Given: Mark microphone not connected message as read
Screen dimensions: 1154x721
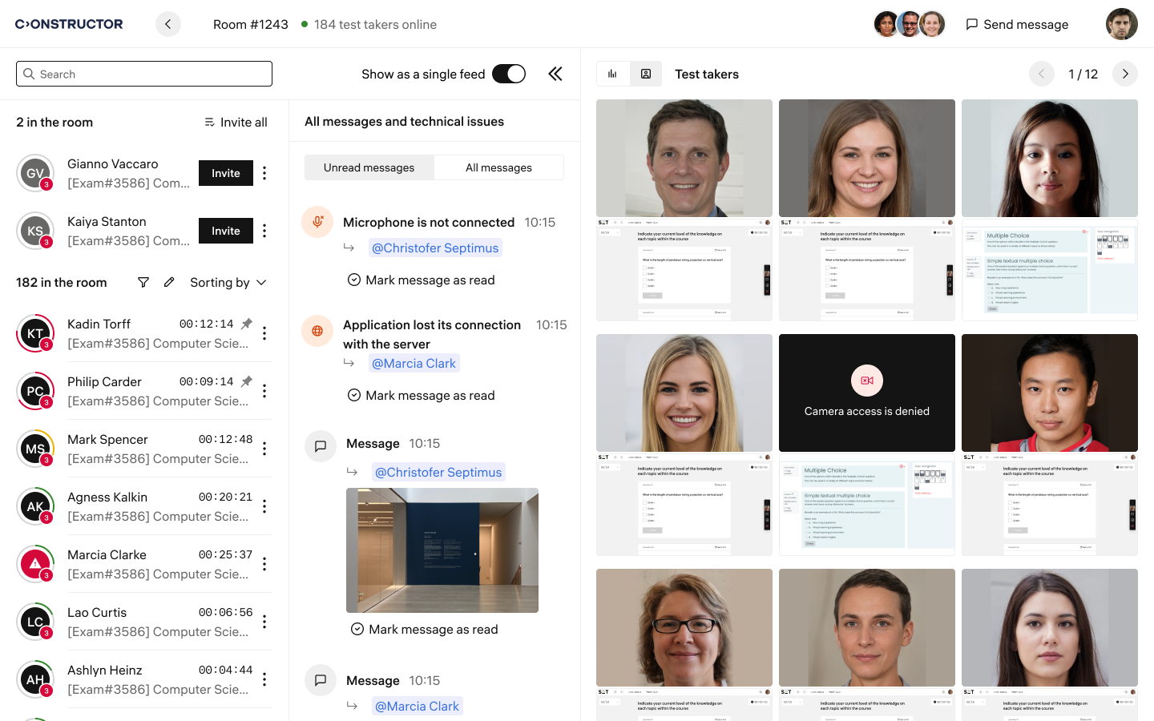Looking at the screenshot, I should tap(422, 280).
